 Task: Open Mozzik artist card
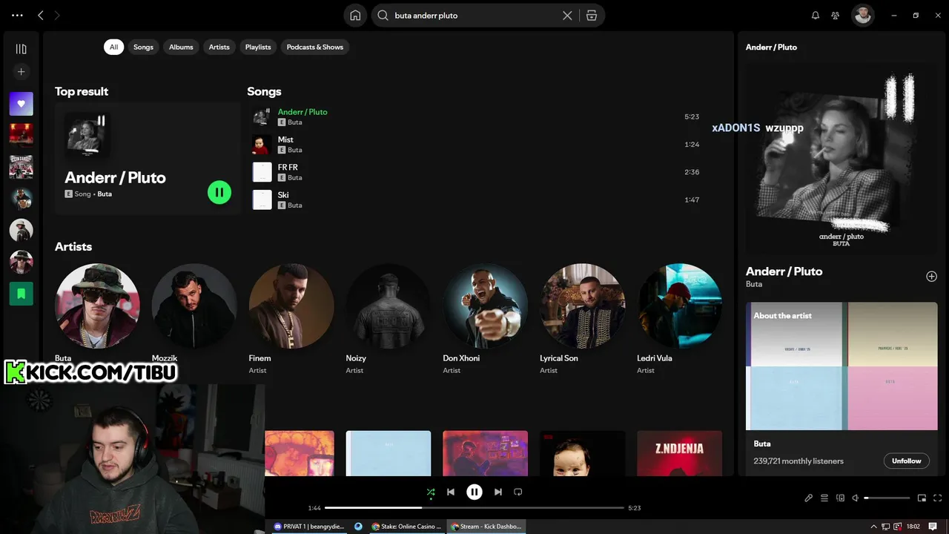click(194, 319)
